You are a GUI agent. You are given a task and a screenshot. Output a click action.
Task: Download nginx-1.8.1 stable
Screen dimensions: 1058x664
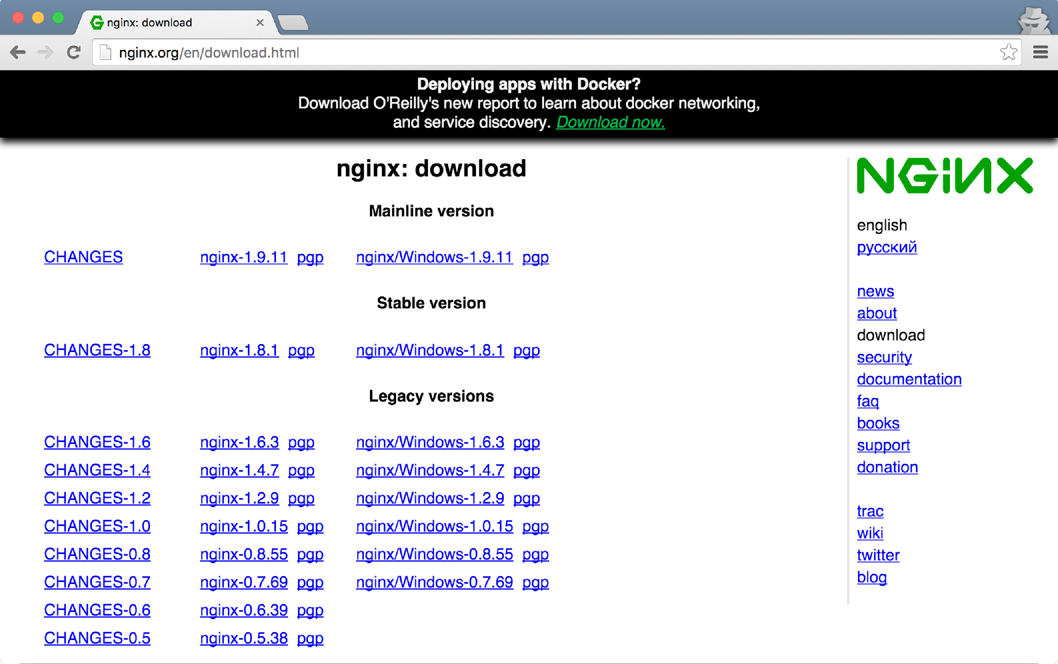point(239,350)
